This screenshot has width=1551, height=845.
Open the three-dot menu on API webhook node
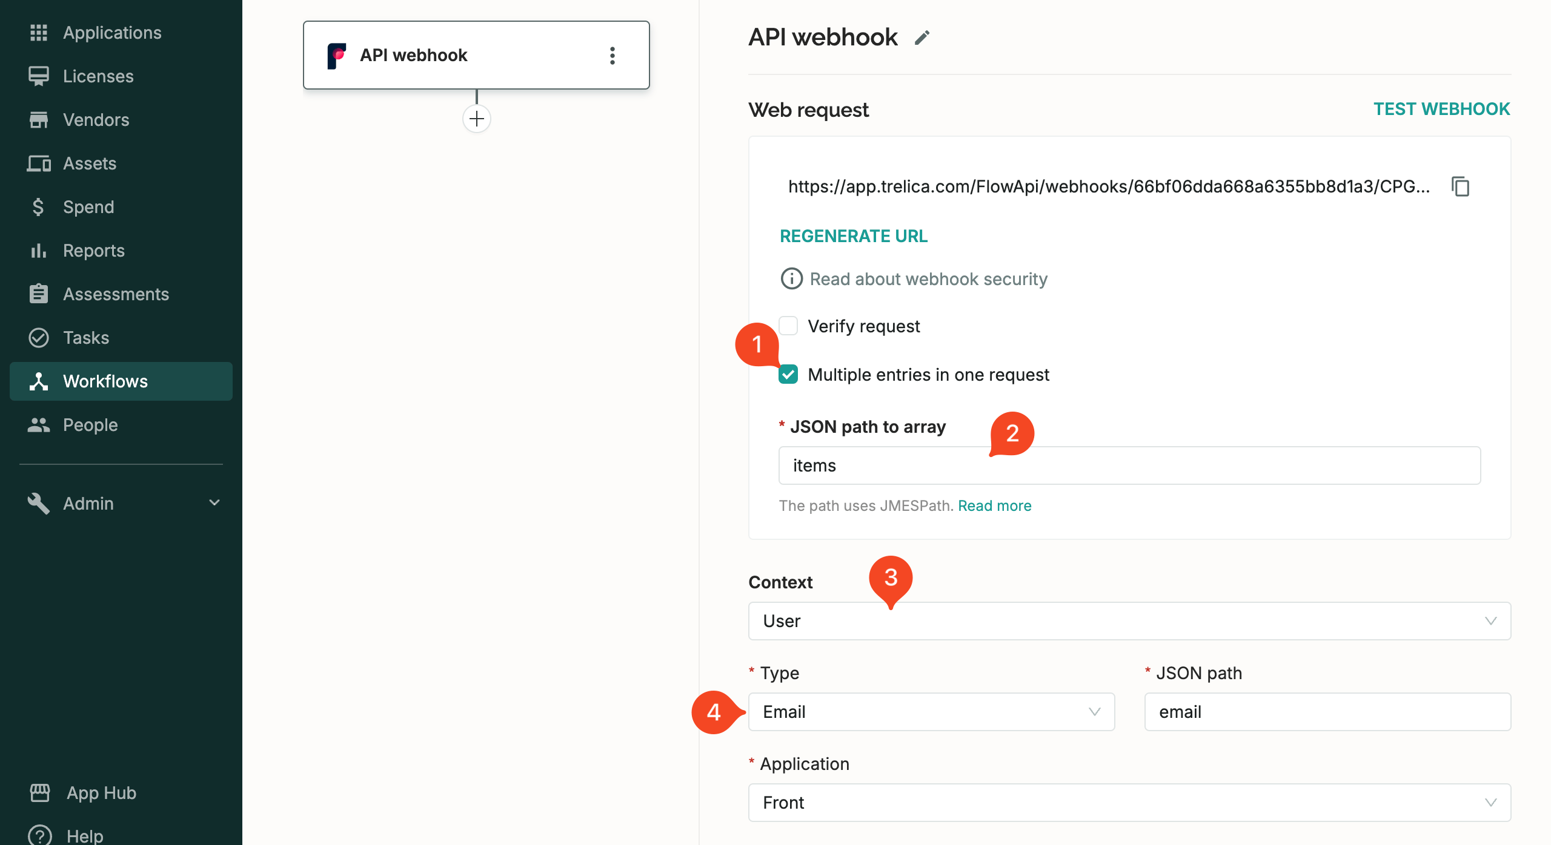pos(613,56)
